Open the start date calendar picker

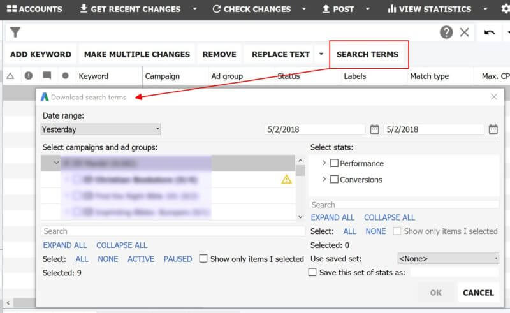click(374, 129)
